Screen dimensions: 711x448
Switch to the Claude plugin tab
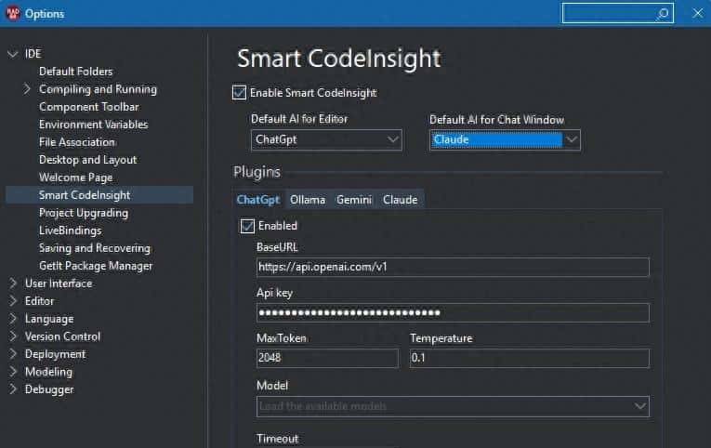400,200
